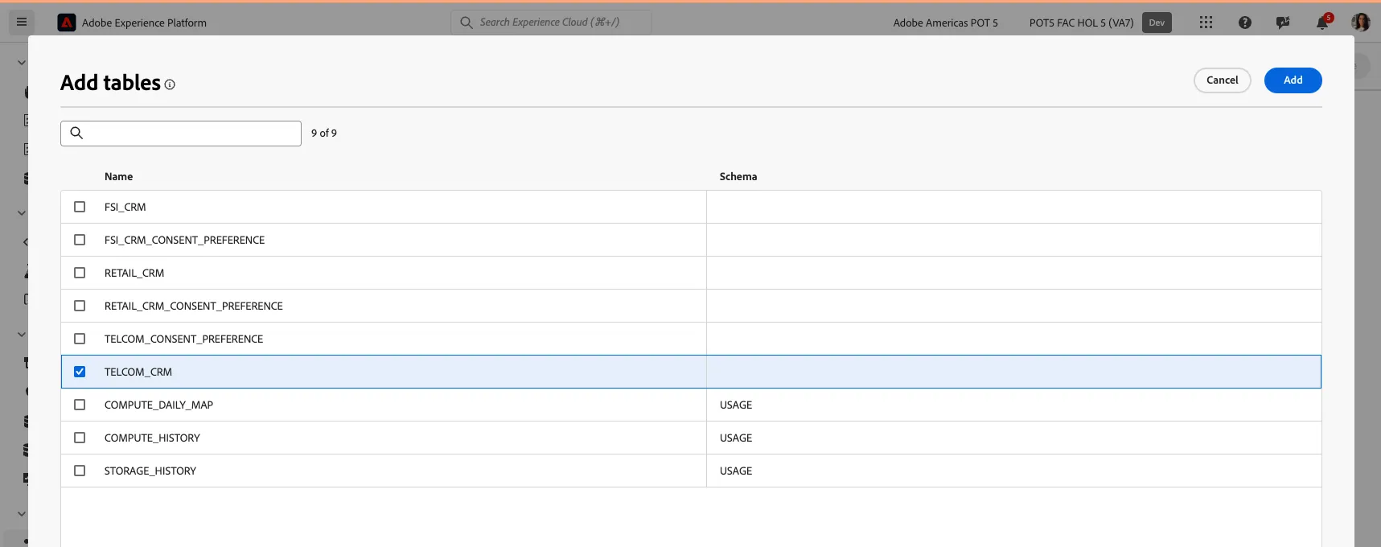This screenshot has height=547, width=1381.
Task: Click the Dev sandbox type badge
Action: tap(1157, 23)
